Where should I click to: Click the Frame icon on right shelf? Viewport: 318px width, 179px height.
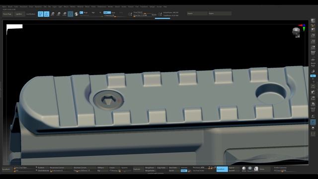[313, 86]
